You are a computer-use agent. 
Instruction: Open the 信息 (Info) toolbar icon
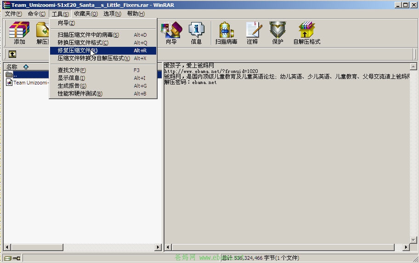197,33
